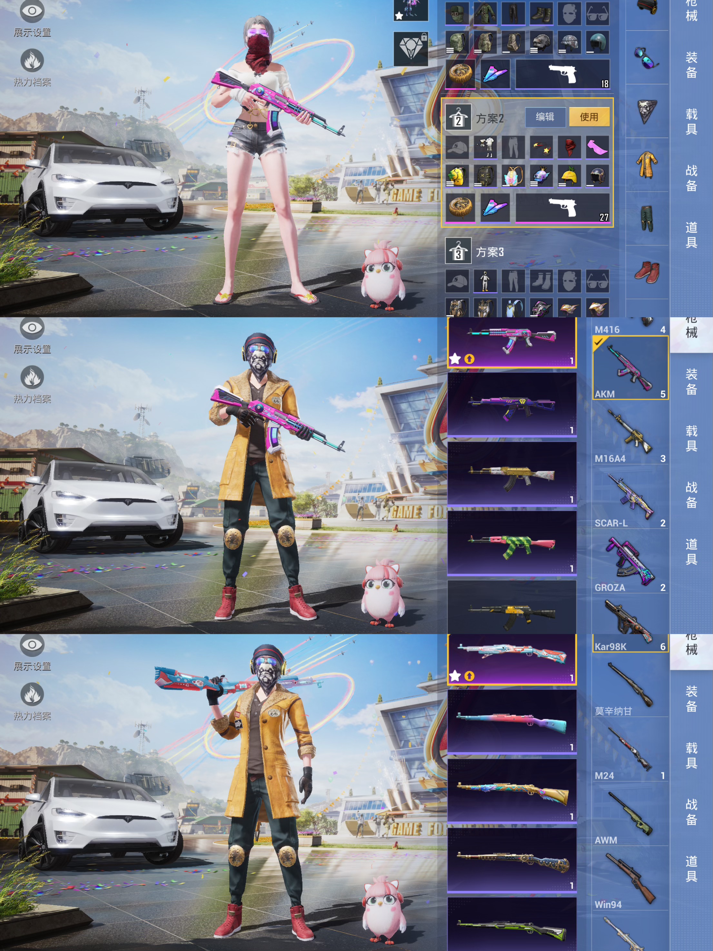Image resolution: width=713 pixels, height=951 pixels.
Task: Open the diamond emblem icon with lock
Action: click(411, 49)
